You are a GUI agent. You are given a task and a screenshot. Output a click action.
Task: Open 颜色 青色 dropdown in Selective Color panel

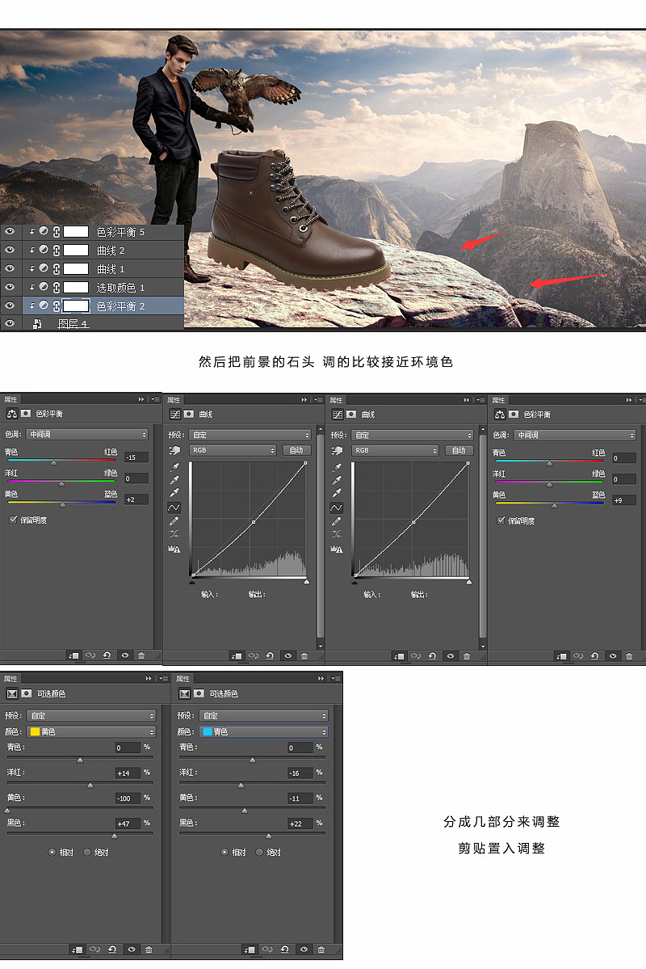pyautogui.click(x=264, y=731)
